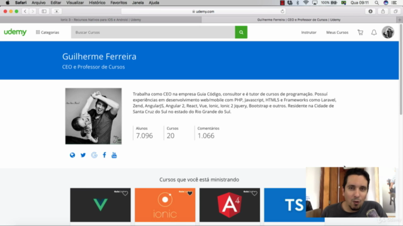The height and width of the screenshot is (226, 403).
Task: Reload the page in address bar
Action: [x=282, y=11]
